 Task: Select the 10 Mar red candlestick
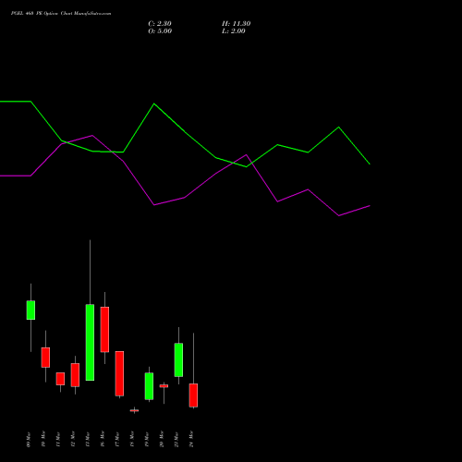coord(45,358)
